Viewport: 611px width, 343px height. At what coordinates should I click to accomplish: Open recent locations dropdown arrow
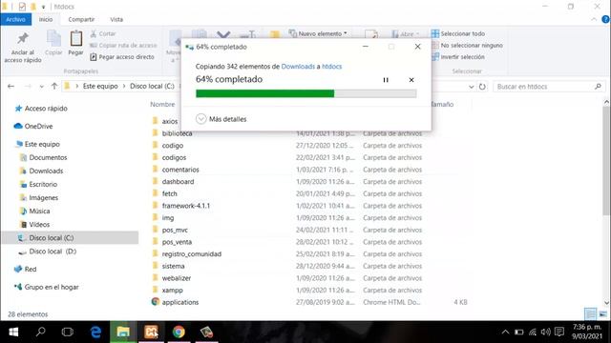(41, 87)
